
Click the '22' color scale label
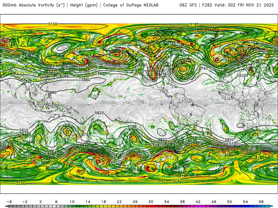pos(119,202)
